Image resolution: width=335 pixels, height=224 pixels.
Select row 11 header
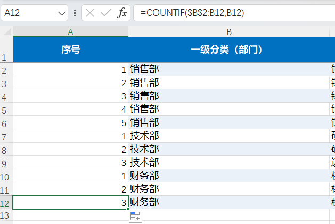click(6, 189)
